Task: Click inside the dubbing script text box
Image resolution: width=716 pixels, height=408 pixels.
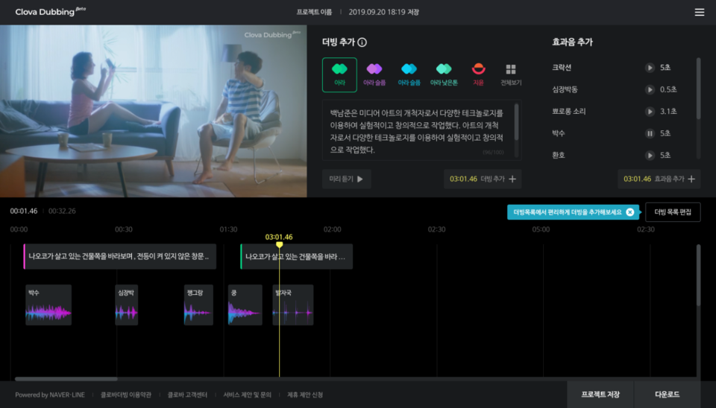Action: [x=418, y=129]
